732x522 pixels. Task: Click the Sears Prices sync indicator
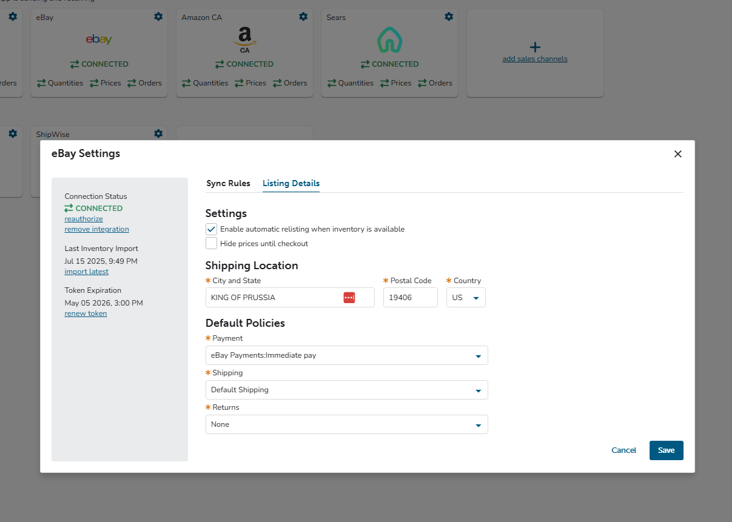click(x=396, y=83)
